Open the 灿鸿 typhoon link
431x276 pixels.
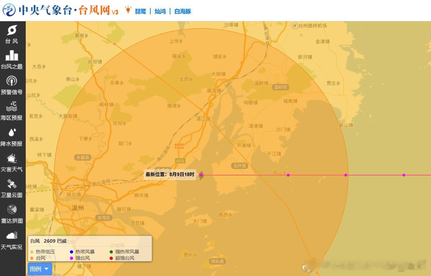coord(160,11)
